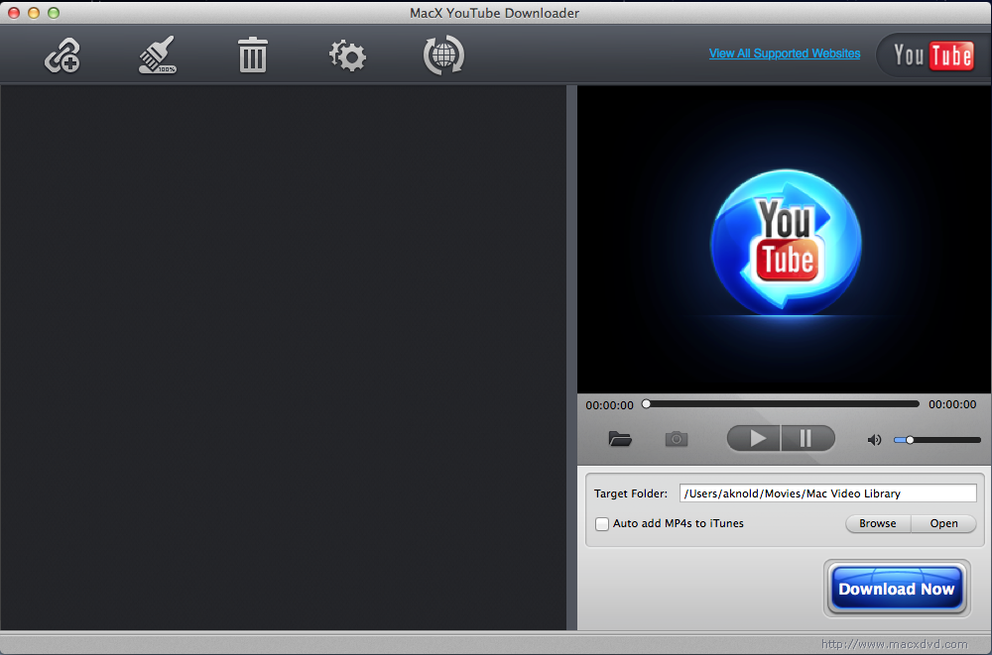Click the YouTube logo badge
The image size is (992, 655).
point(933,55)
